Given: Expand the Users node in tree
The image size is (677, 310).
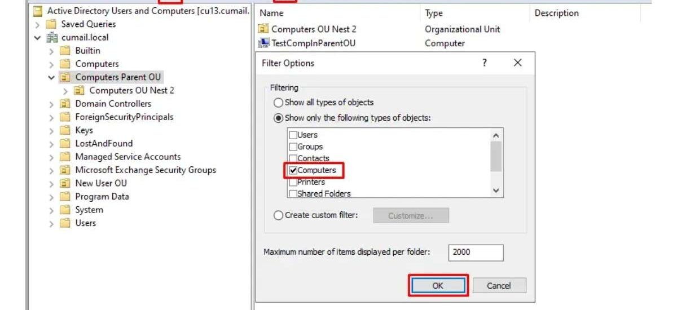Looking at the screenshot, I should point(52,223).
